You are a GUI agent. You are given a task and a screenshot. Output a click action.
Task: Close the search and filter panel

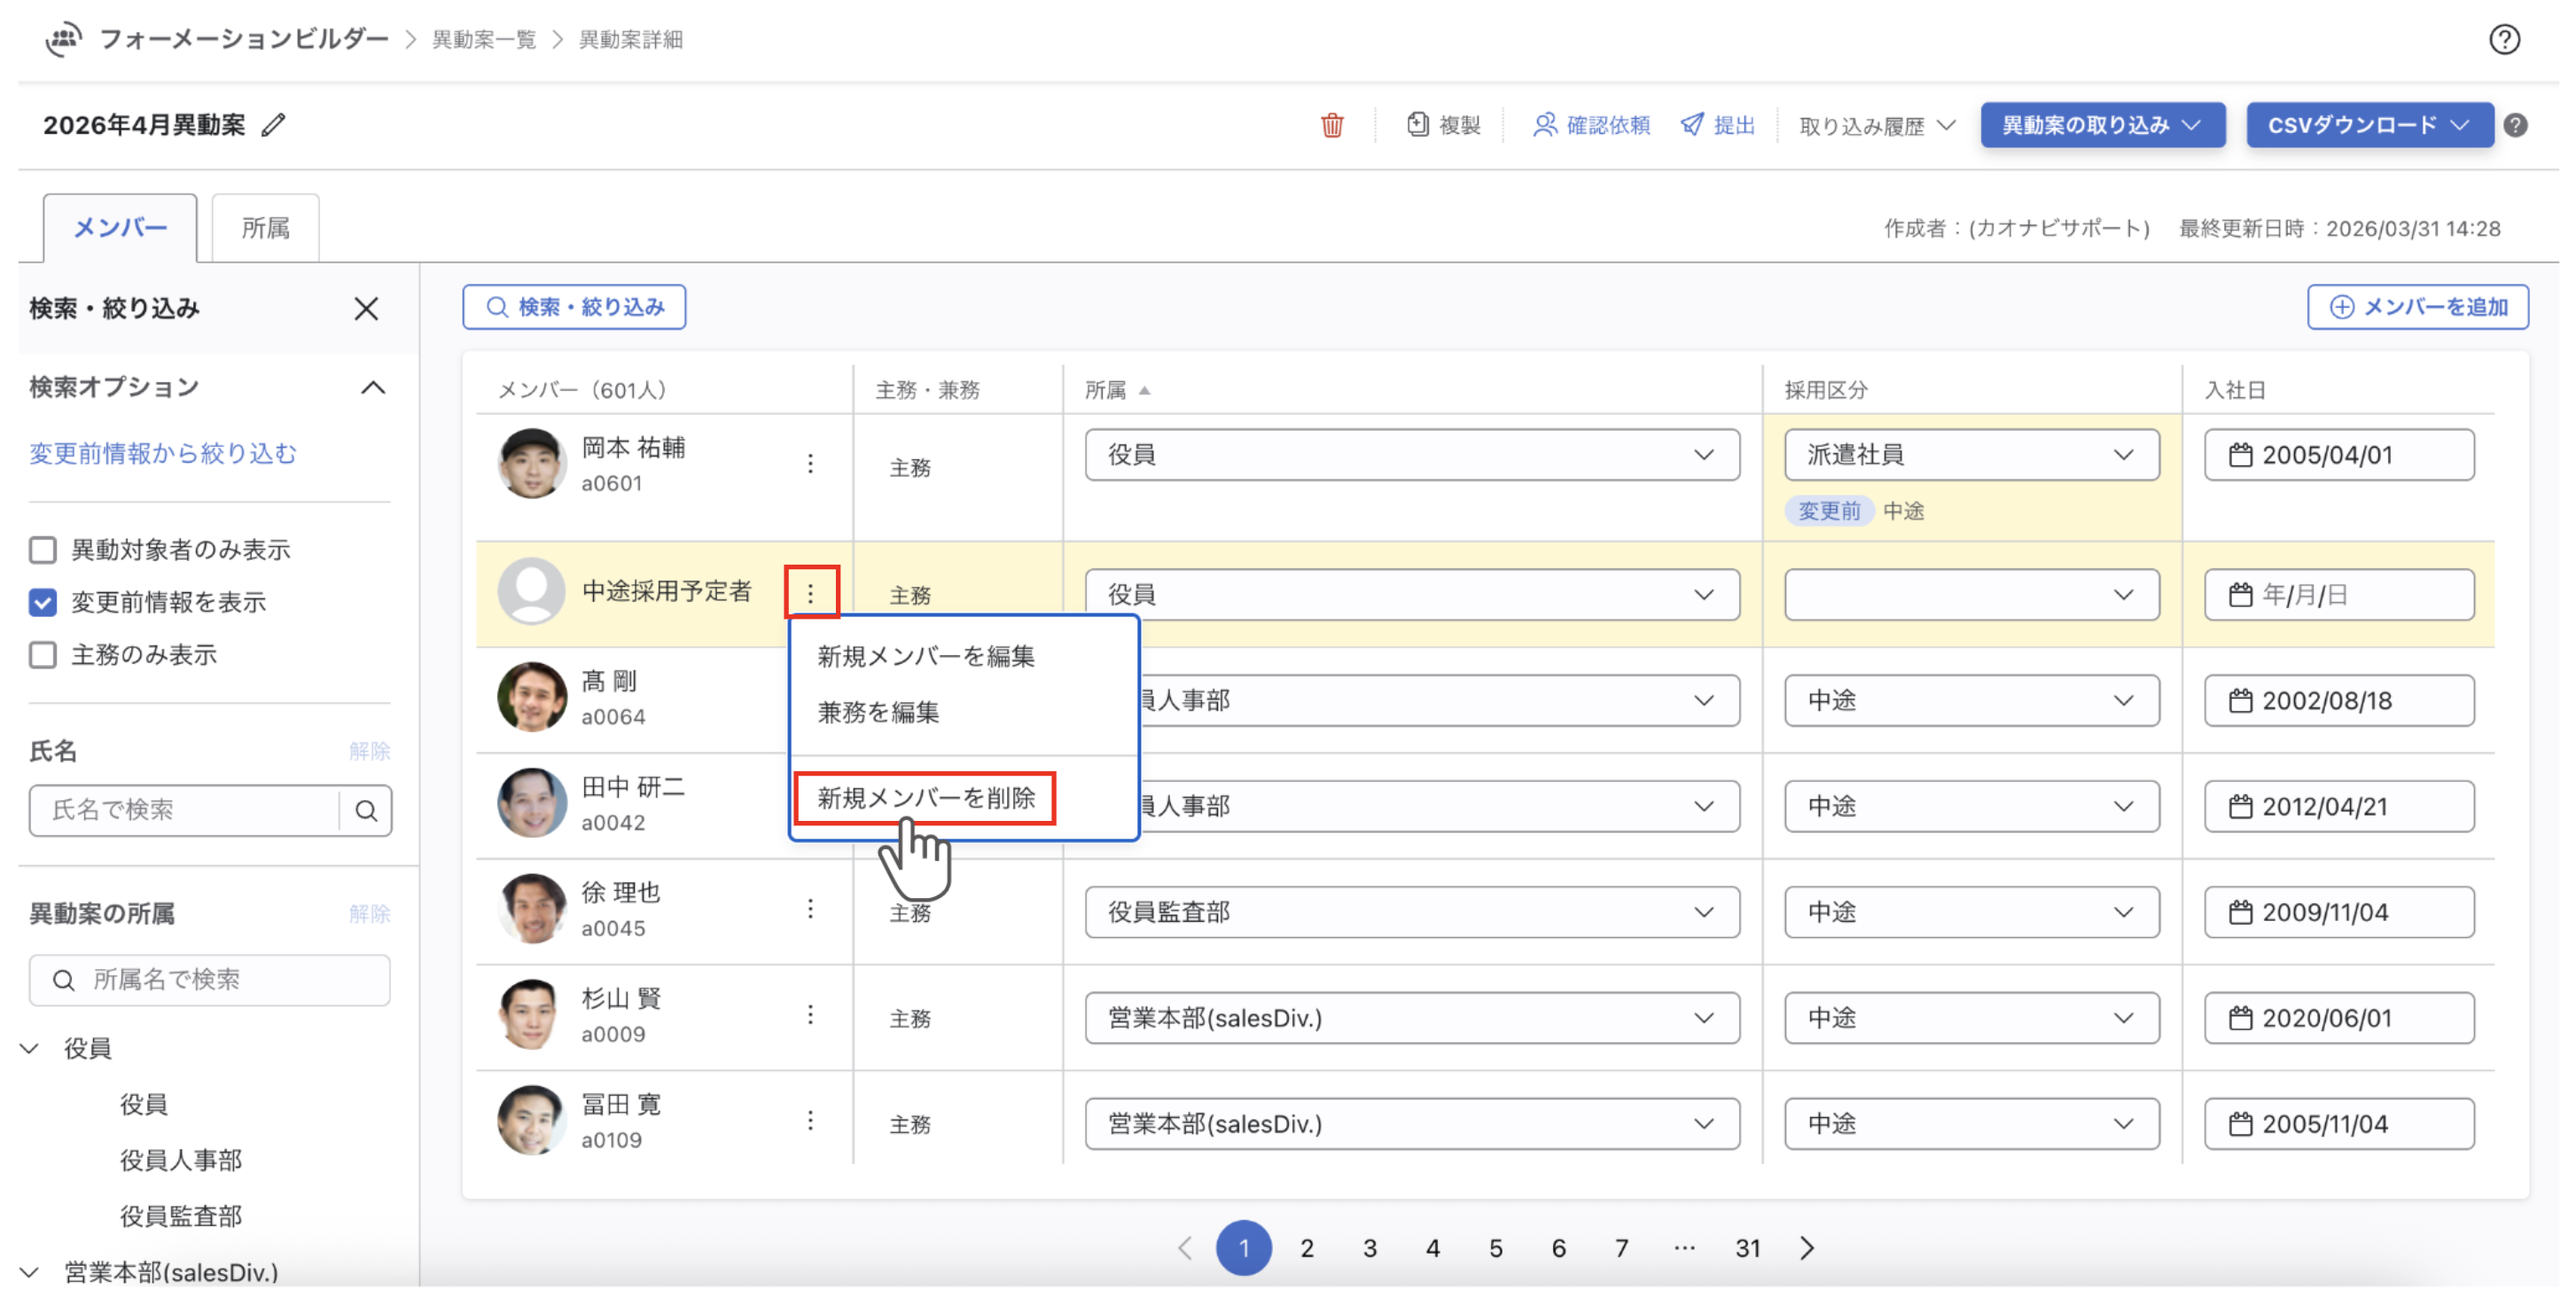coord(366,308)
